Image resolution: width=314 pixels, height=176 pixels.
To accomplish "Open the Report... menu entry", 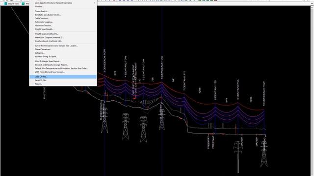I will [63, 84].
